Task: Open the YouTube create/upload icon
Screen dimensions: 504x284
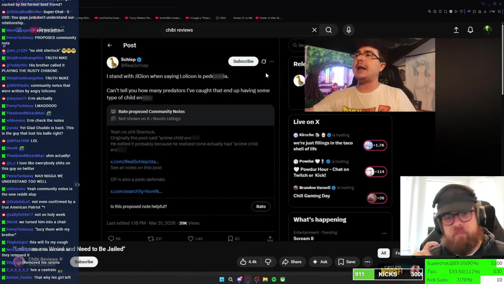Action: [456, 30]
